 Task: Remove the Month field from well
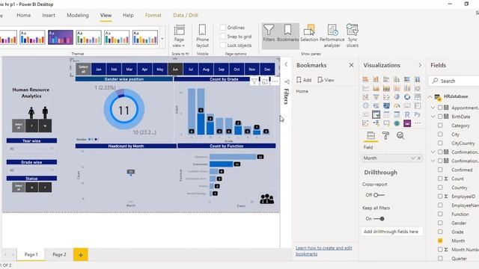pyautogui.click(x=419, y=158)
